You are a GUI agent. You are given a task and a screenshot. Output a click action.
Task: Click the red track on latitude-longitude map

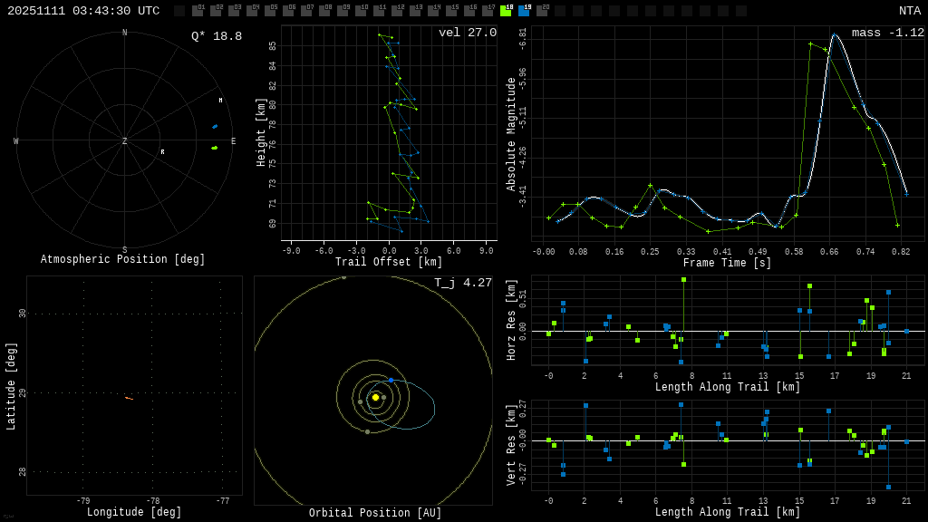(x=129, y=398)
